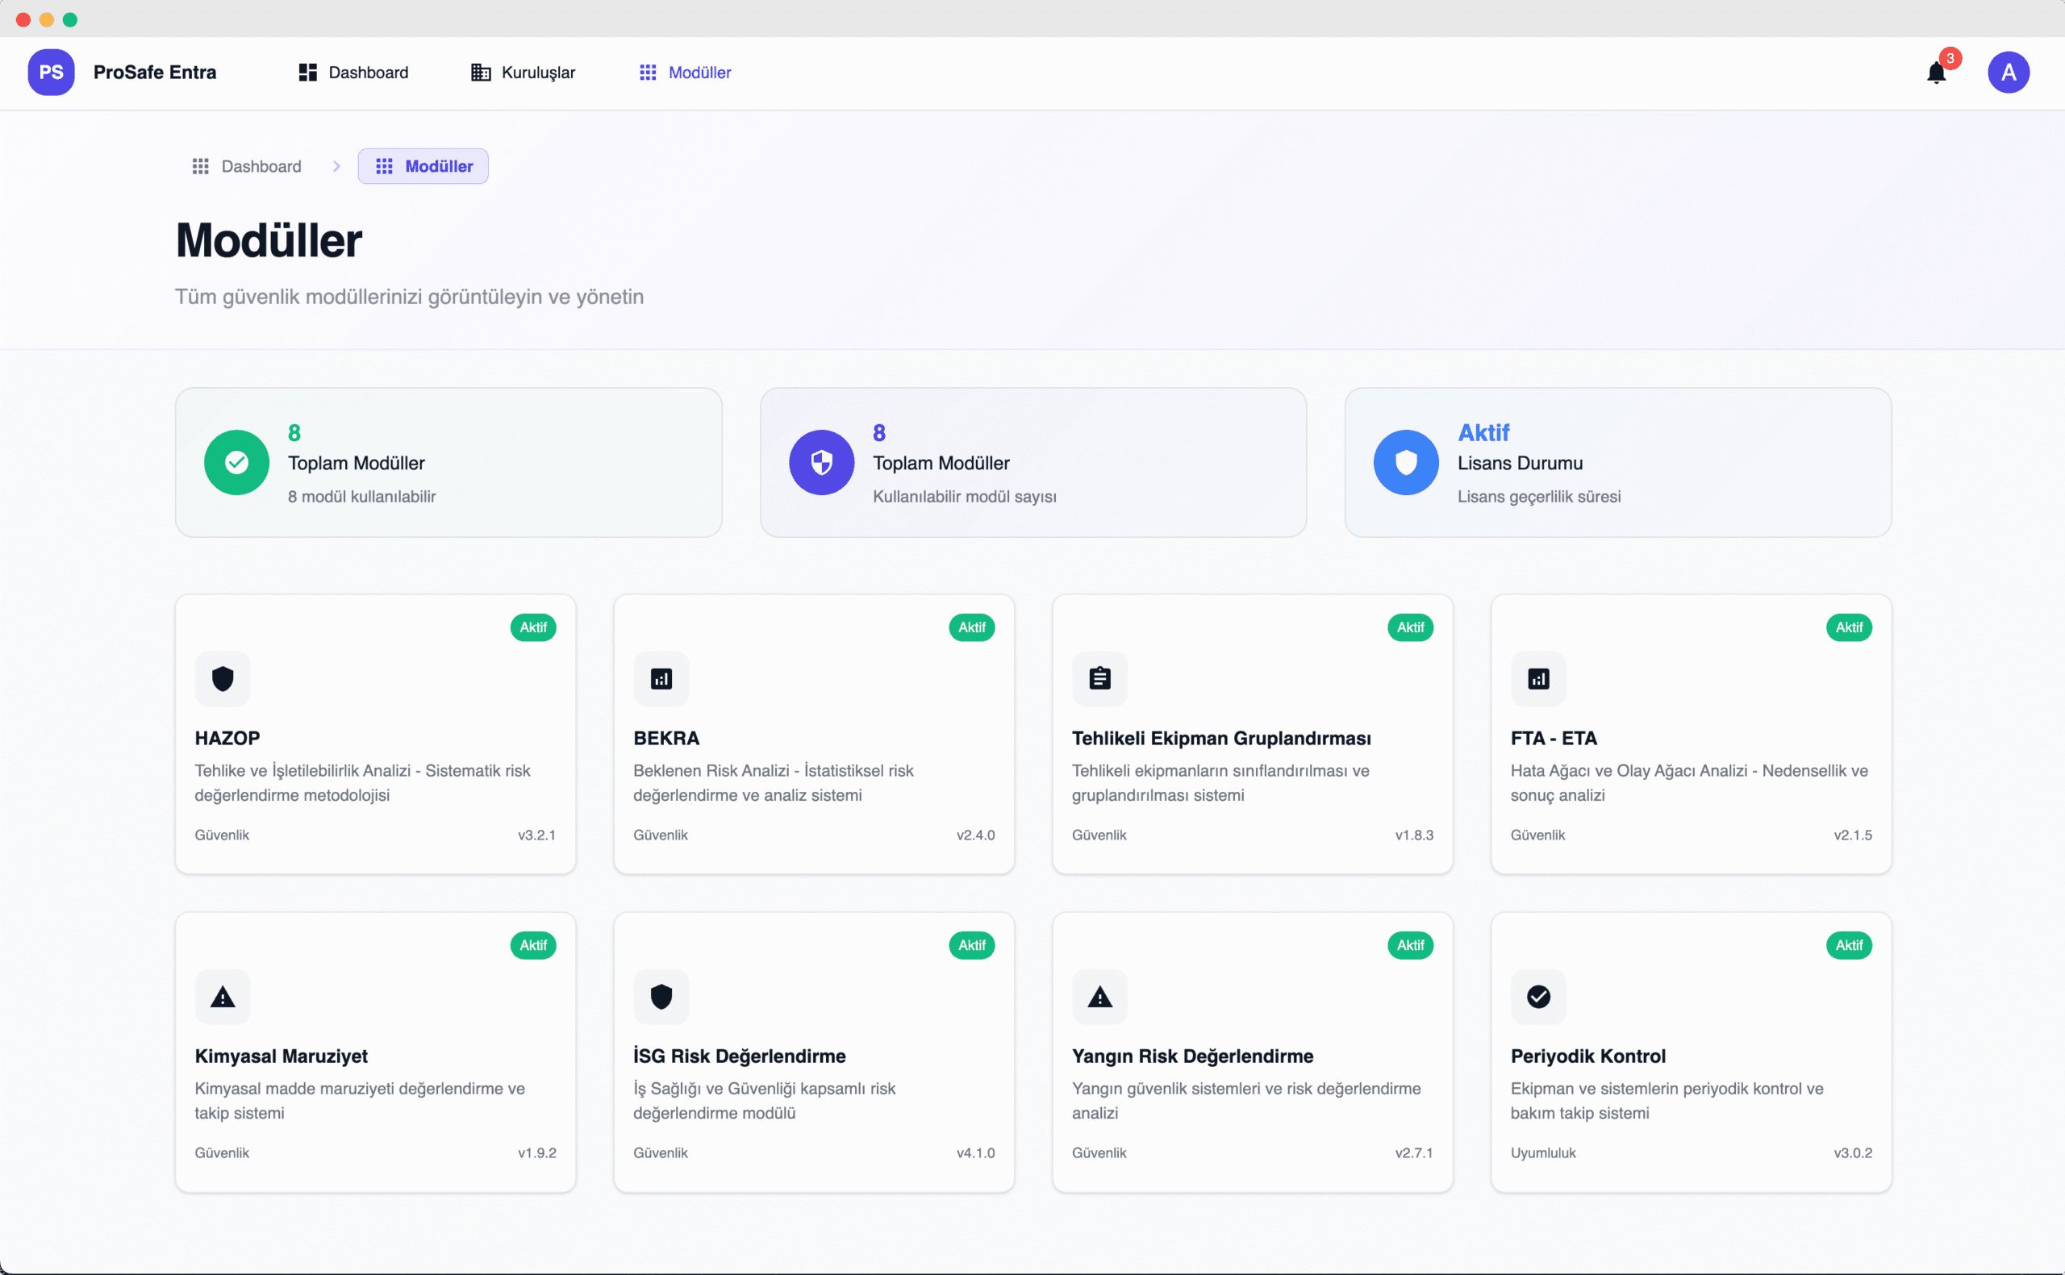
Task: Click the PS ProSafe logo icon
Action: 51,73
